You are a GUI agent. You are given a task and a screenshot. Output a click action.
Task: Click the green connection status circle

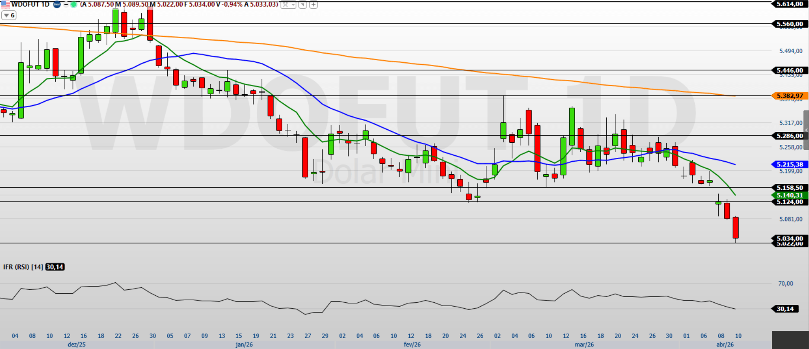pyautogui.click(x=73, y=4)
